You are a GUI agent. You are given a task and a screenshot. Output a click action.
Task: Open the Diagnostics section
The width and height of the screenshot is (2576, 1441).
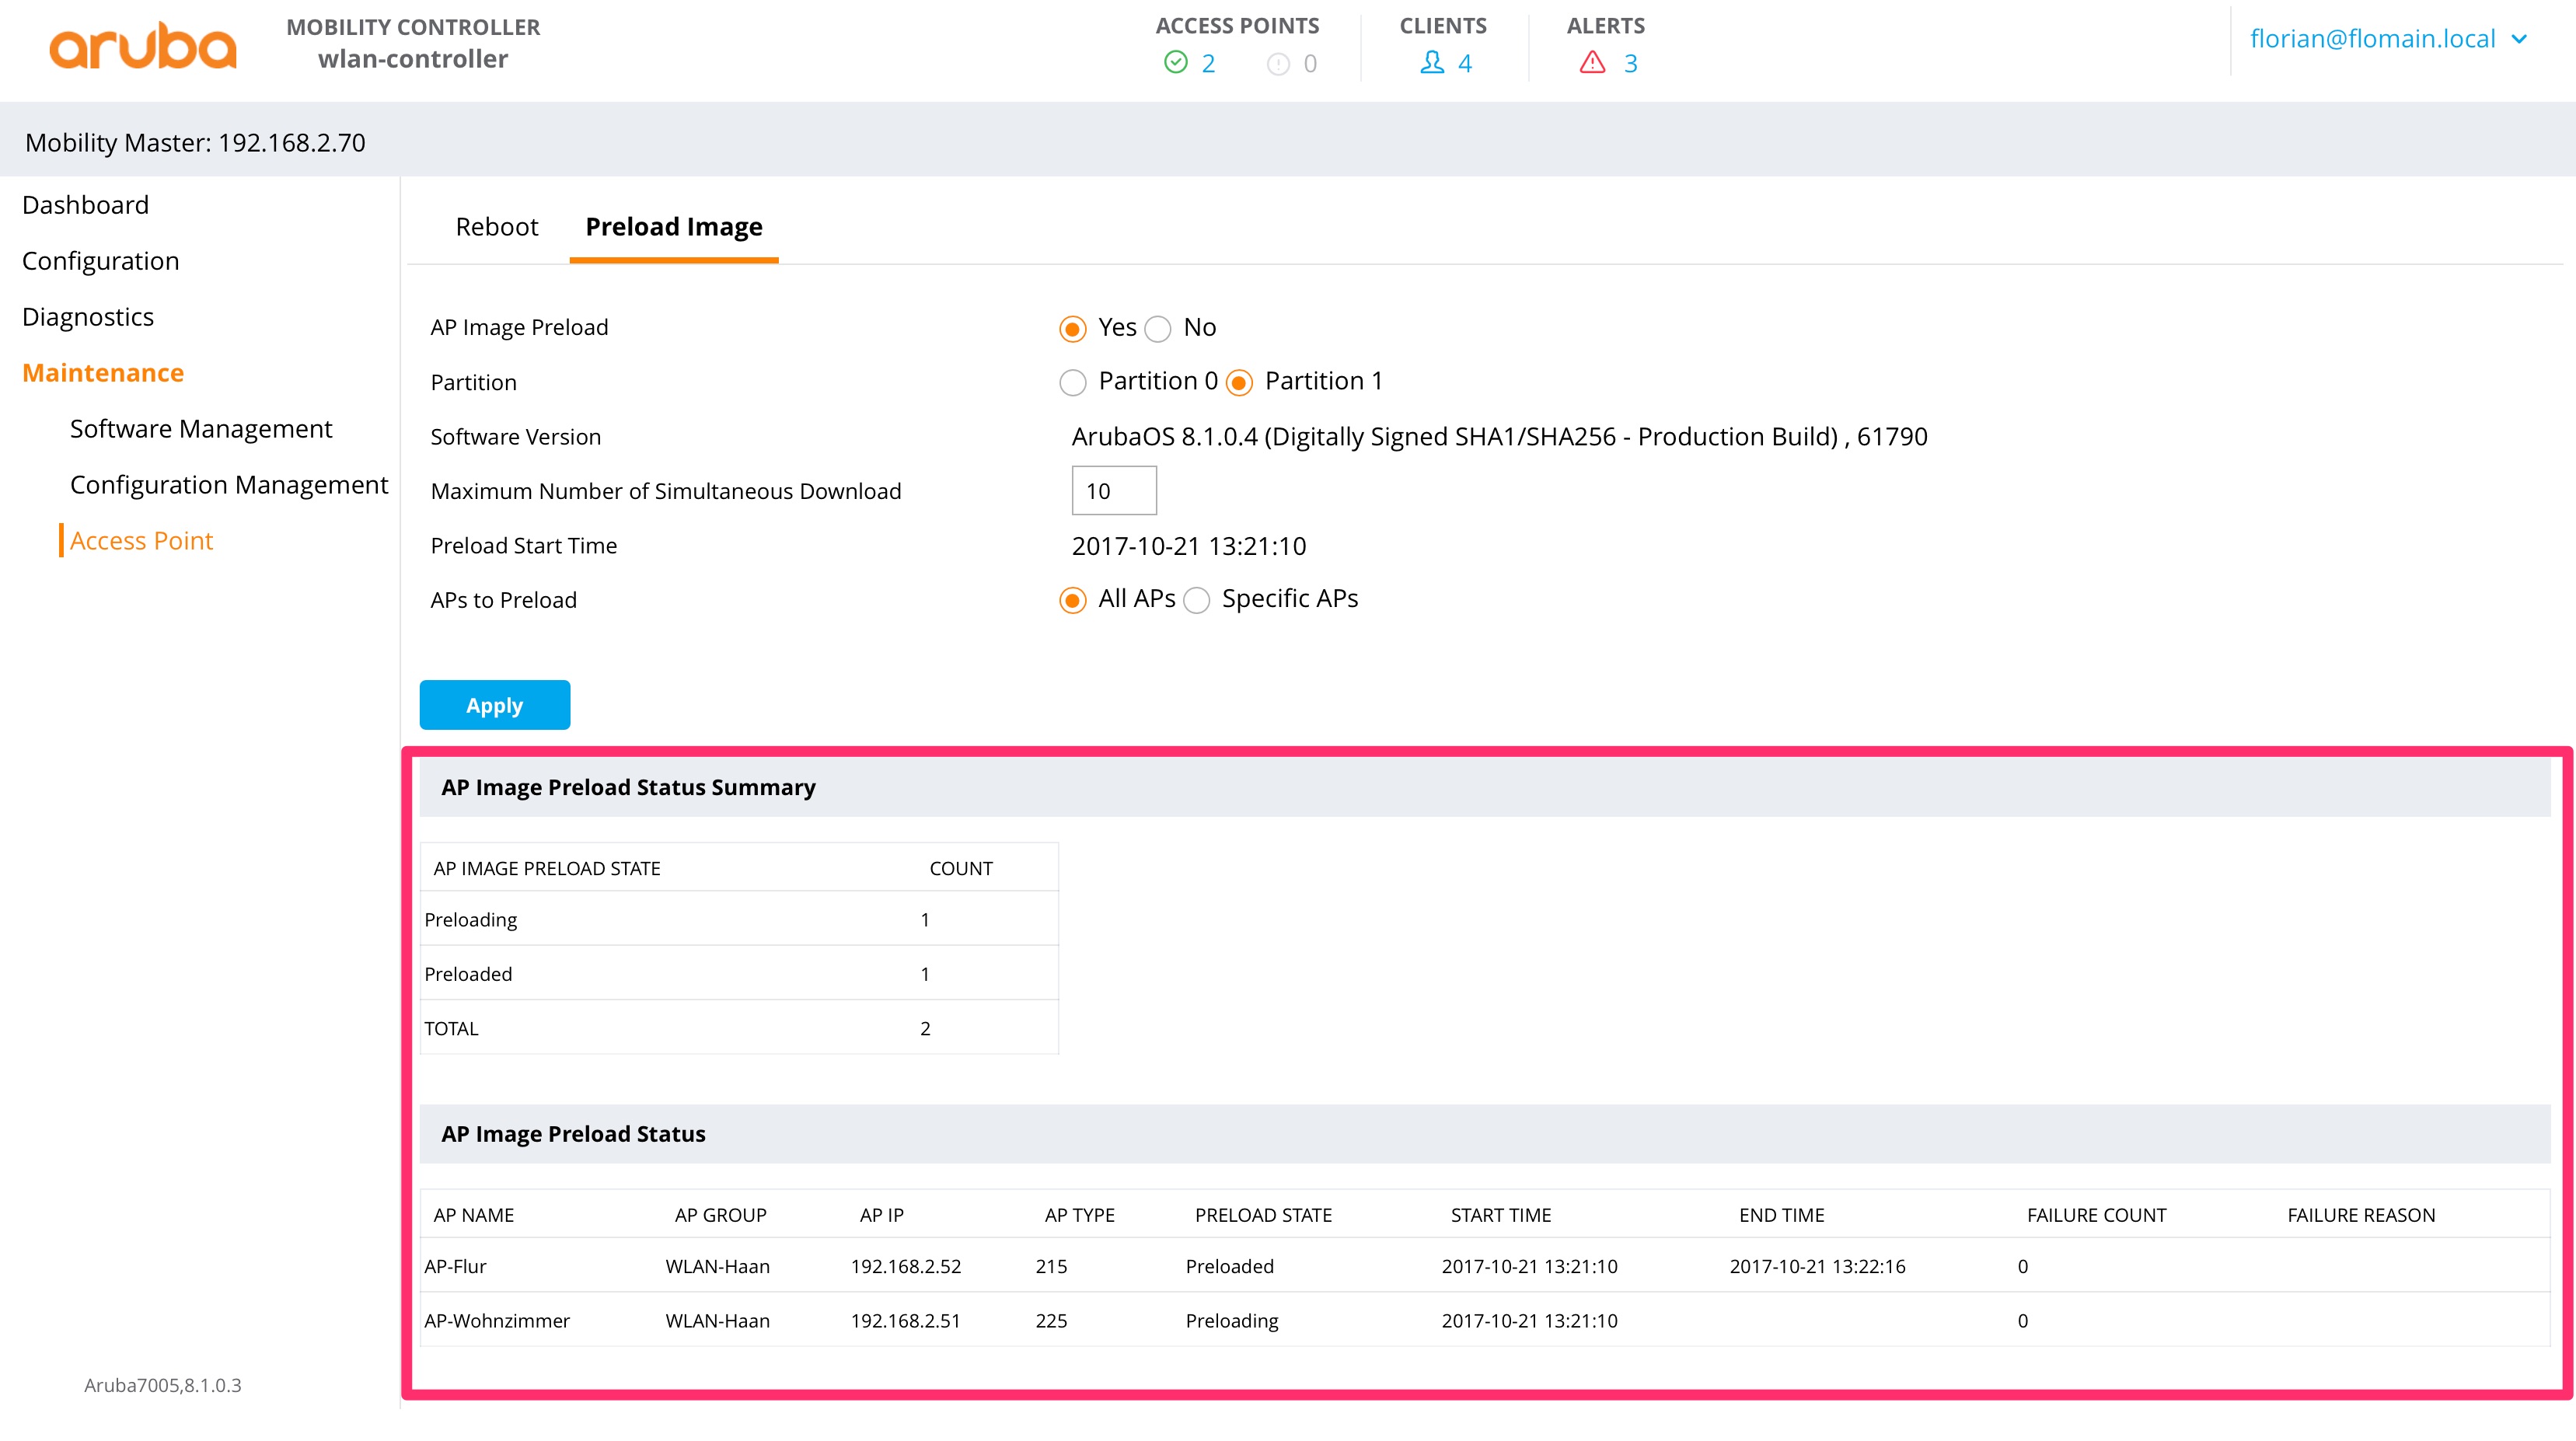click(88, 317)
